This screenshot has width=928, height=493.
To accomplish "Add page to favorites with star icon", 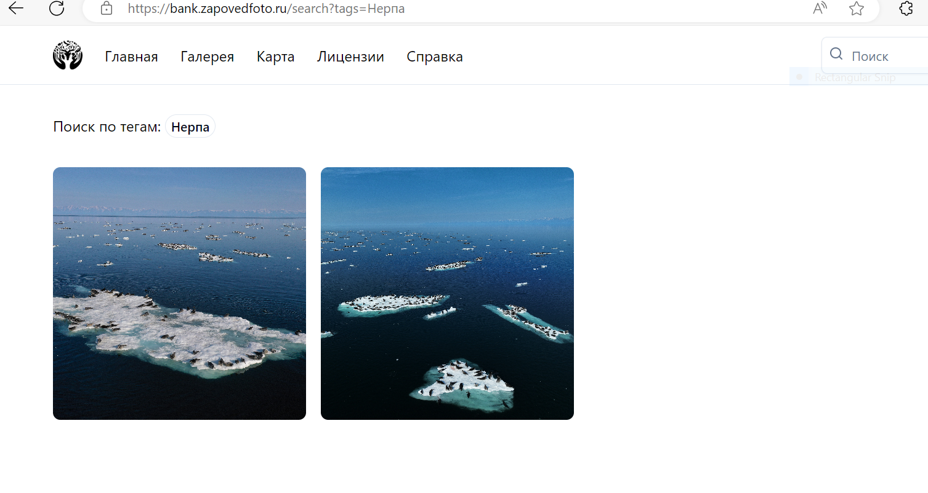I will [856, 9].
